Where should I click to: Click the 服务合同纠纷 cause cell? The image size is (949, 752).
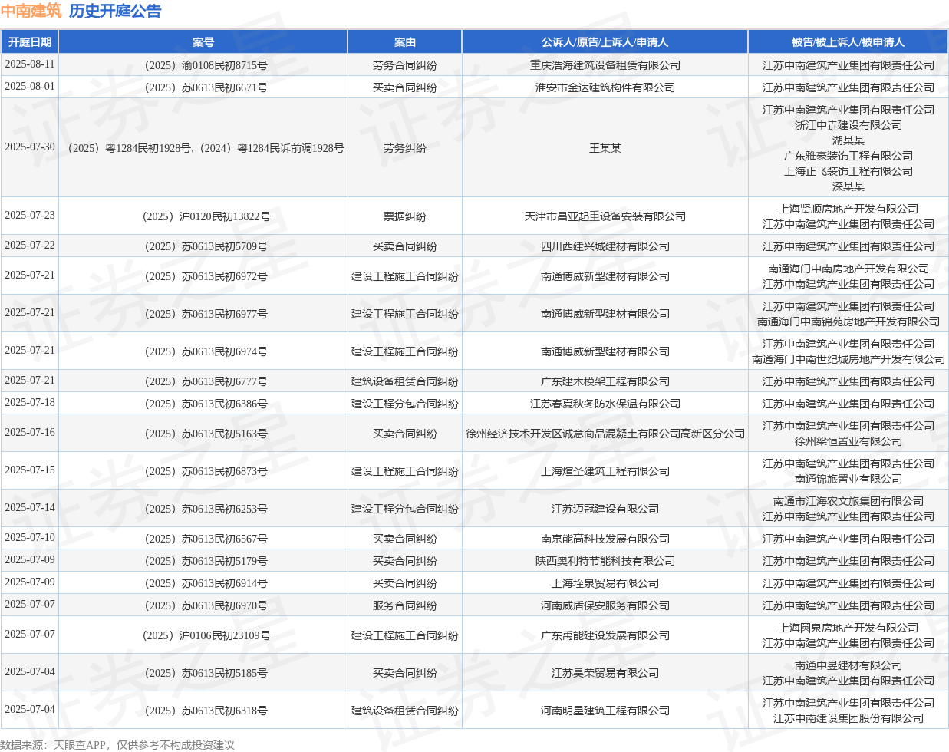click(405, 605)
